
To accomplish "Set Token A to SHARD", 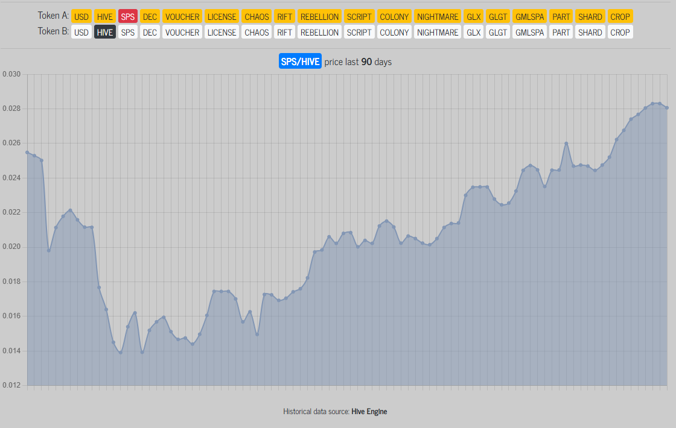I will (x=590, y=16).
